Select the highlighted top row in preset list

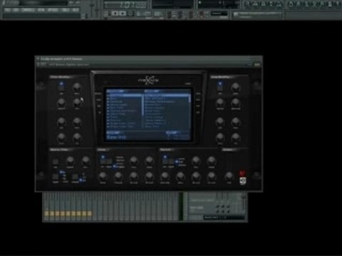[x=167, y=95]
